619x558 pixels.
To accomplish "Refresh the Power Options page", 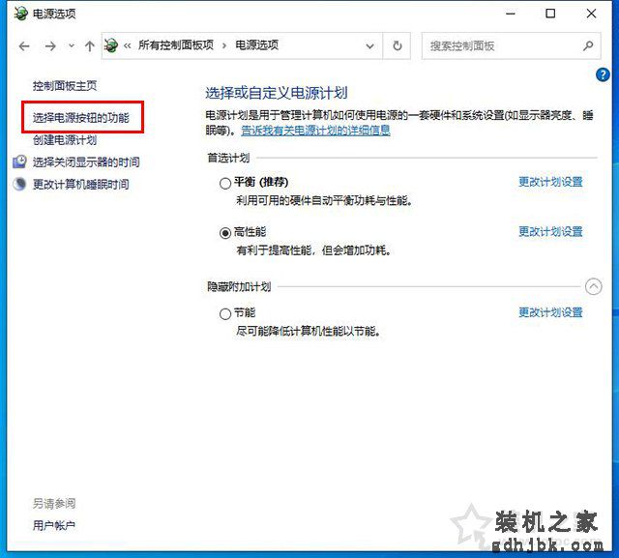I will point(398,45).
